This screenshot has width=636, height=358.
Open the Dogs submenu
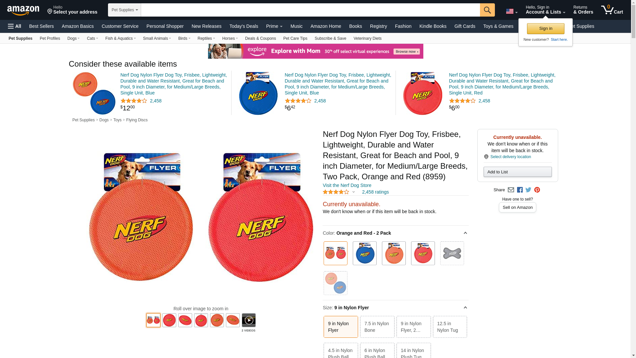click(x=73, y=38)
